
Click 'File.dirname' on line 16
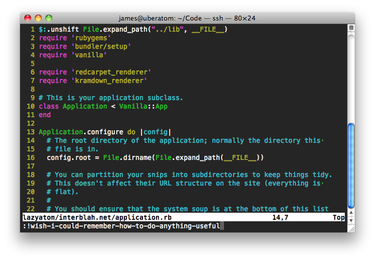pos(127,158)
